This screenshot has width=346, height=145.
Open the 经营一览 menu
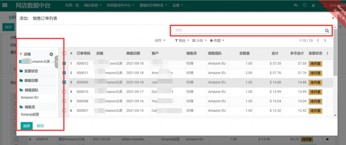click(72, 5)
